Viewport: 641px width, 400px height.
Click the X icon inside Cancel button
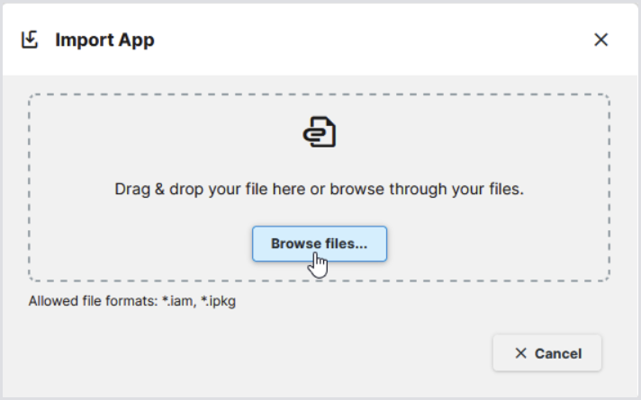[520, 353]
